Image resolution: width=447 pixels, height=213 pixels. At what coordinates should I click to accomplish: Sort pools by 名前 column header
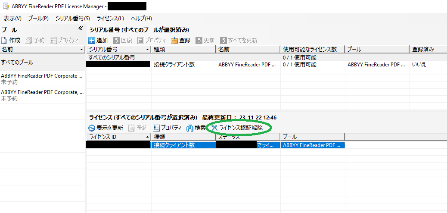click(43, 50)
